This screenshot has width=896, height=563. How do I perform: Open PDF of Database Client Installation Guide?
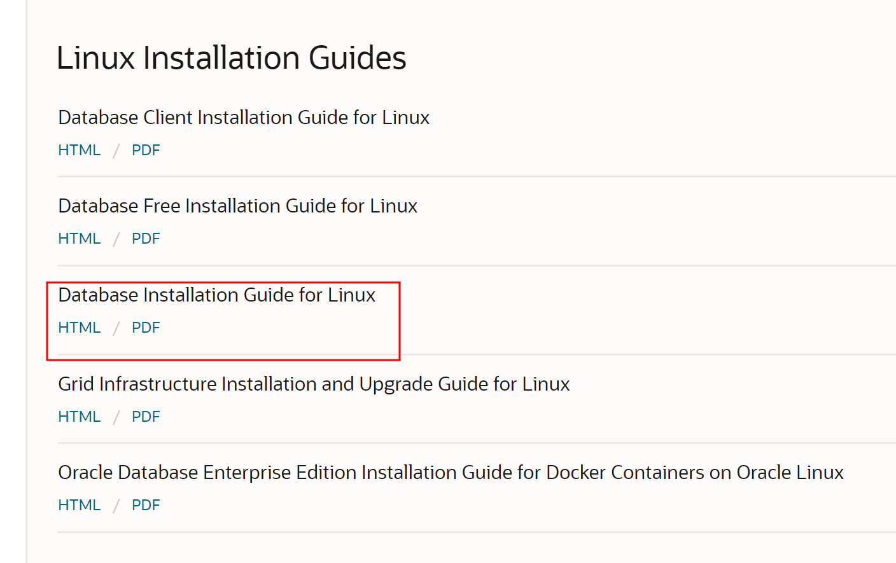point(146,150)
